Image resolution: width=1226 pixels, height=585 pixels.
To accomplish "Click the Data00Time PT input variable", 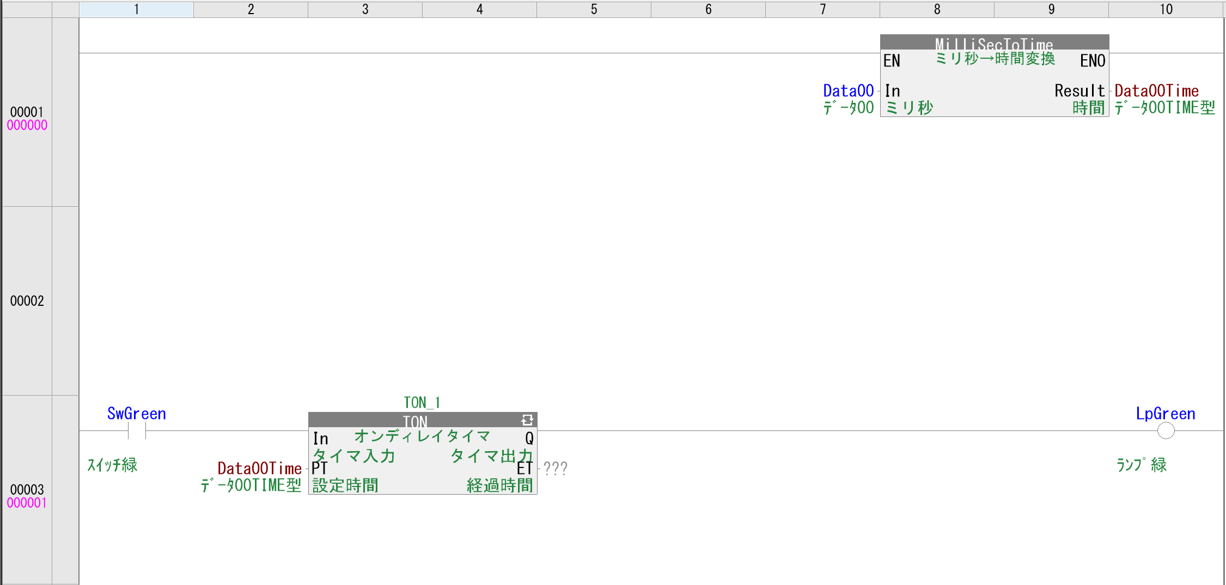I will (x=259, y=468).
